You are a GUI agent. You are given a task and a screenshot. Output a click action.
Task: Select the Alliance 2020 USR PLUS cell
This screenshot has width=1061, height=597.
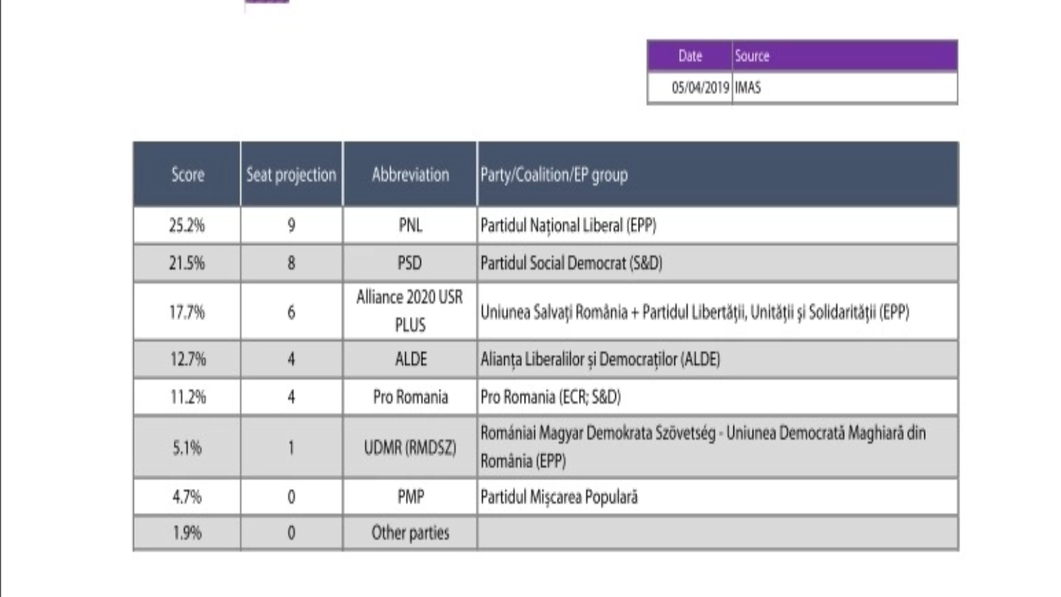pyautogui.click(x=410, y=311)
